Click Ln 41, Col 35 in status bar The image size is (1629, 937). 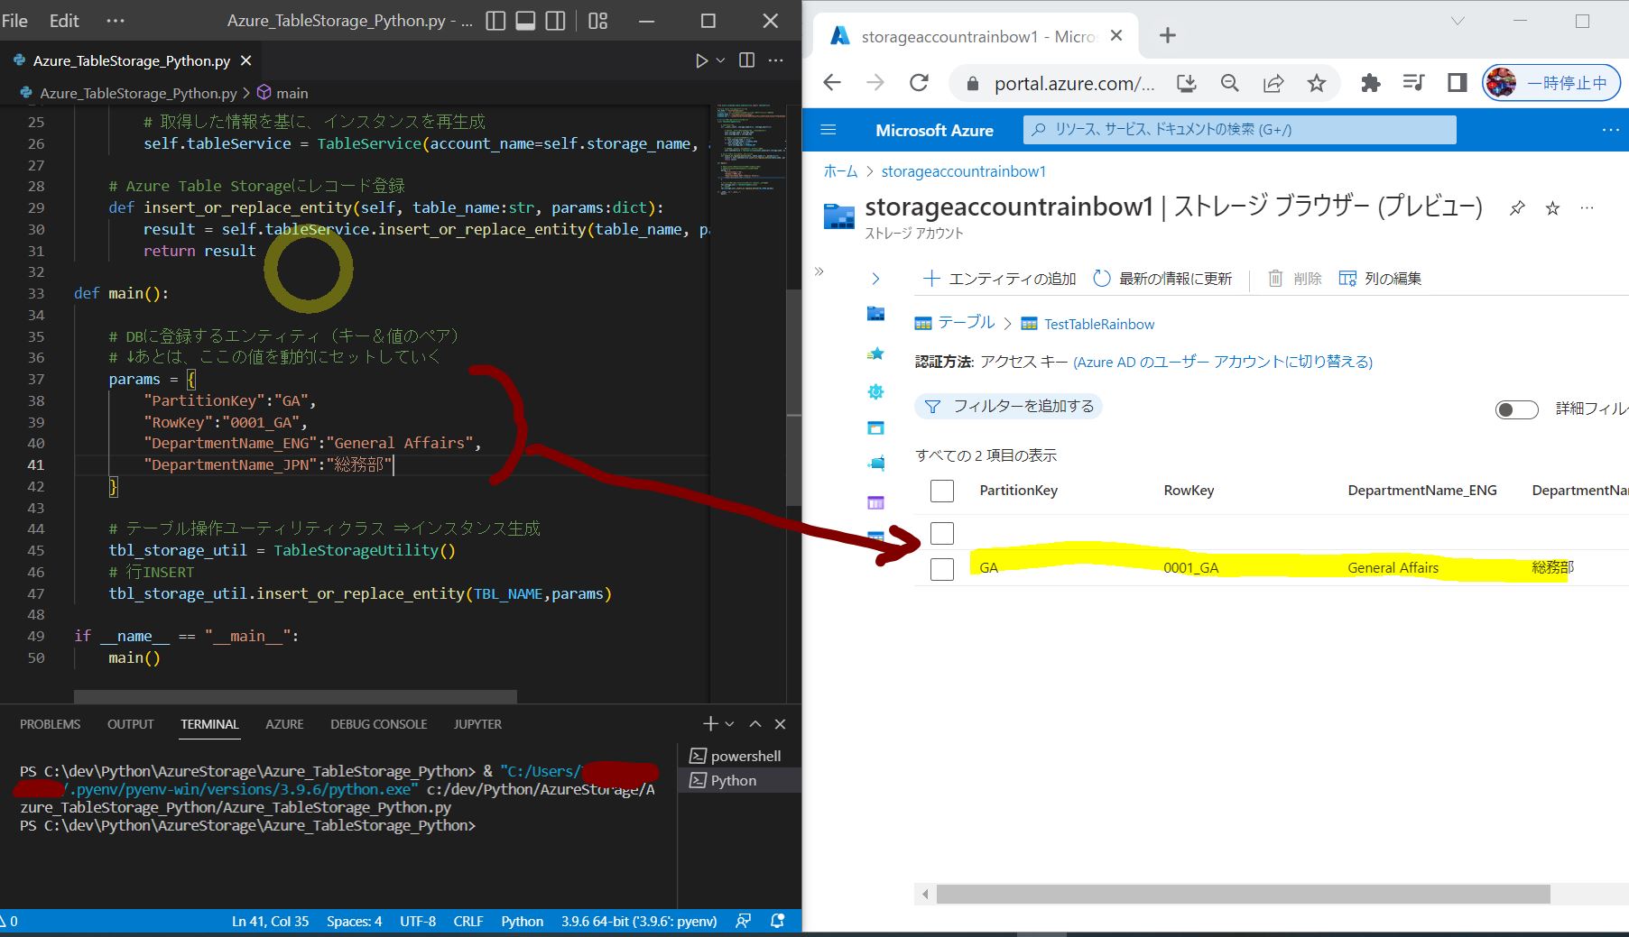(x=270, y=922)
